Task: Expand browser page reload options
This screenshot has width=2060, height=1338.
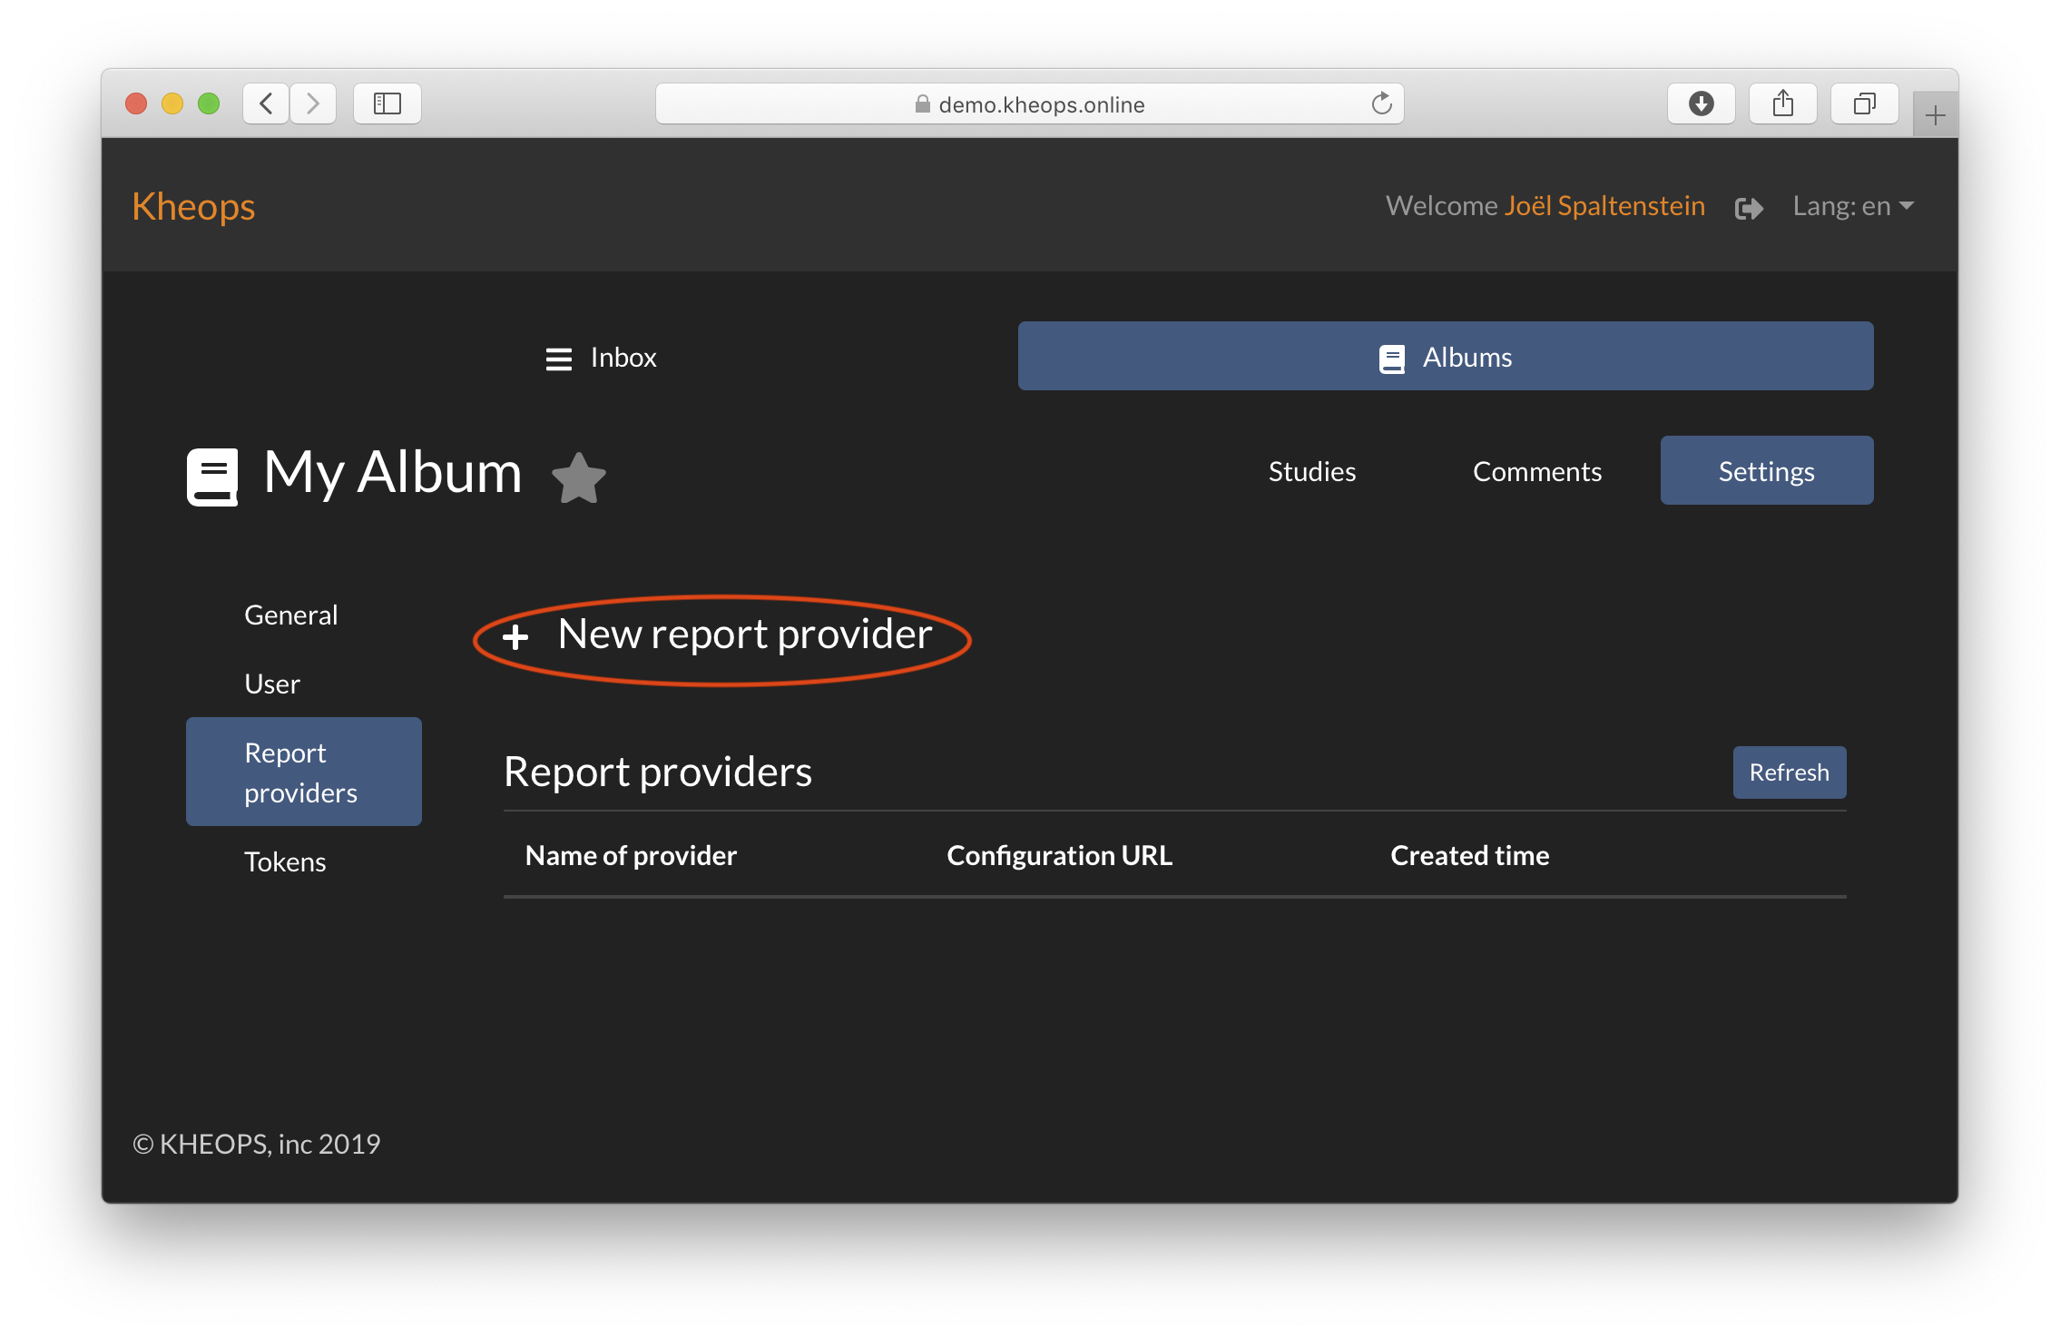Action: [x=1380, y=102]
